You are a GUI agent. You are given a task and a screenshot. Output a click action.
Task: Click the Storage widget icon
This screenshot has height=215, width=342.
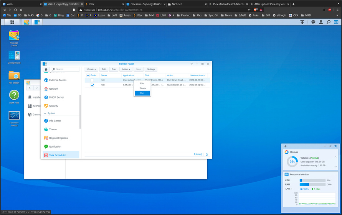(x=286, y=152)
